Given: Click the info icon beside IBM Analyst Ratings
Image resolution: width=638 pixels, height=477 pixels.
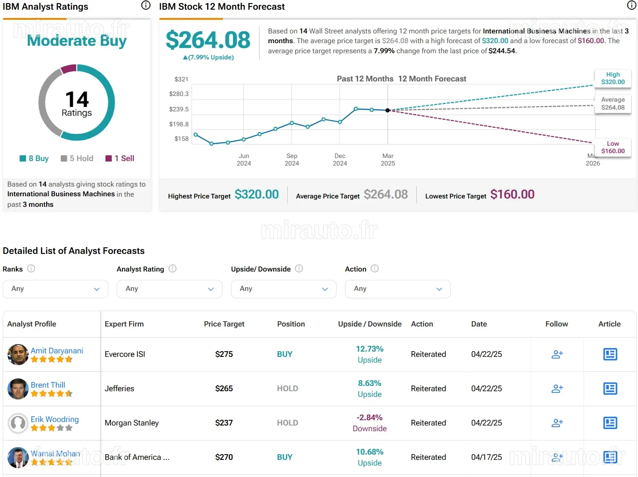Looking at the screenshot, I should pyautogui.click(x=145, y=5).
